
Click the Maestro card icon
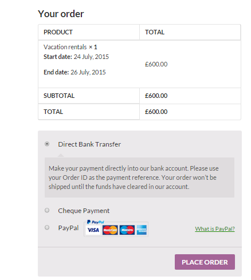(127, 230)
